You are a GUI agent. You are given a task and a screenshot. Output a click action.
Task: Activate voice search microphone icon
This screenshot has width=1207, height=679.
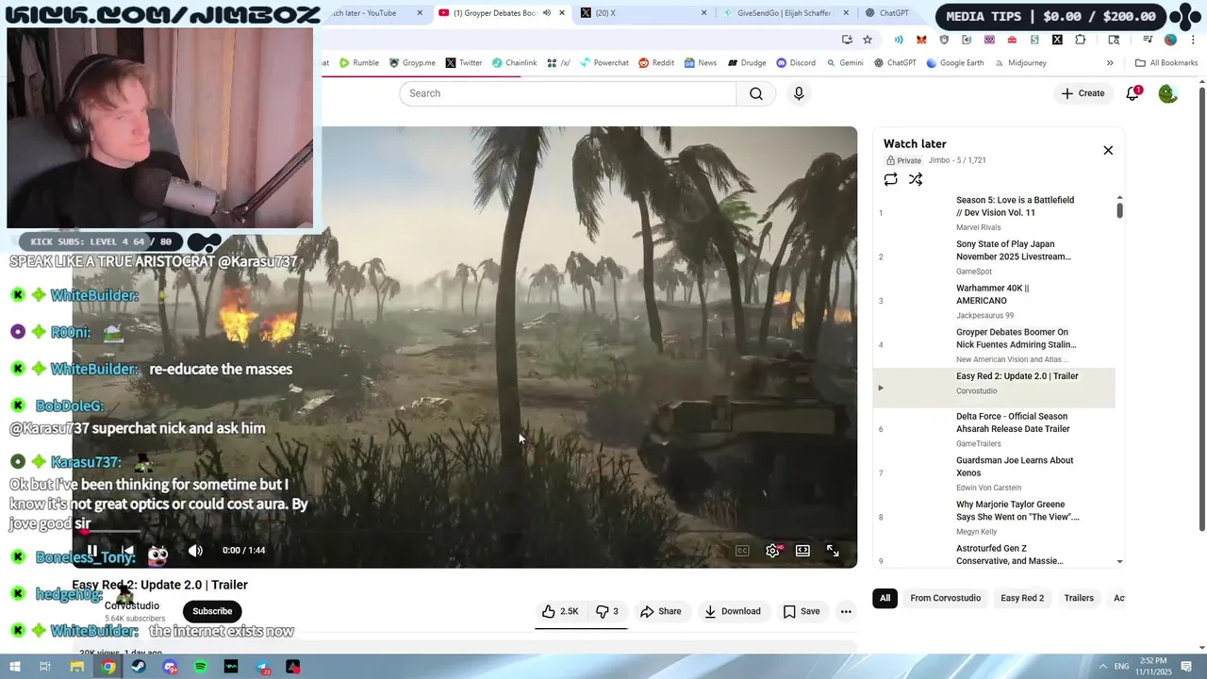point(799,93)
